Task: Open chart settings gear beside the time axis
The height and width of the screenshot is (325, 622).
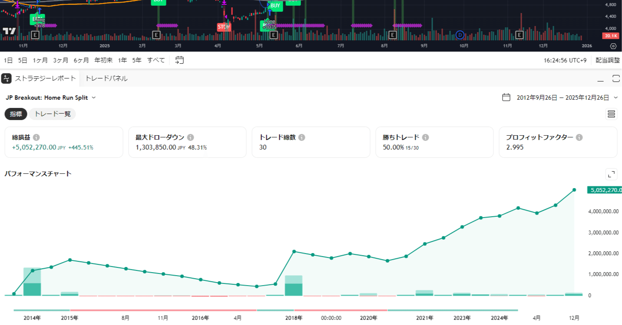Action: click(613, 45)
